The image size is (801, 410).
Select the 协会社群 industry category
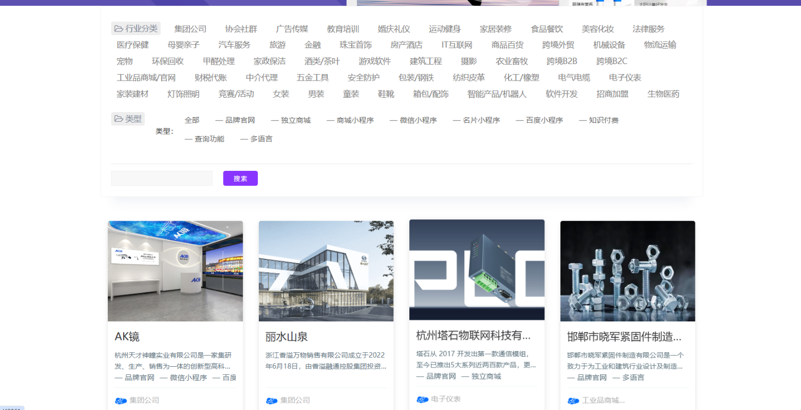[241, 29]
